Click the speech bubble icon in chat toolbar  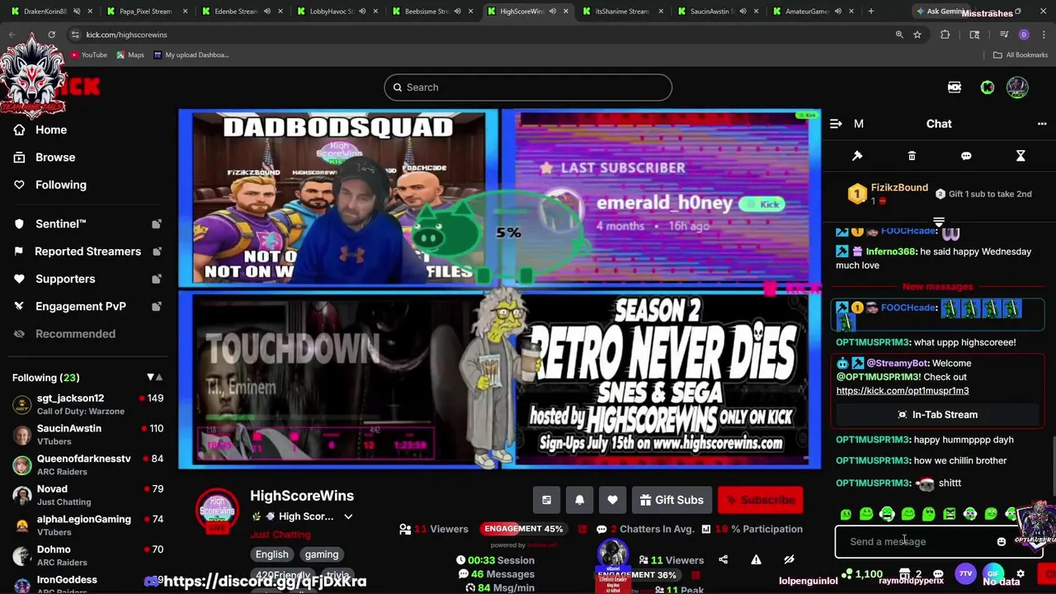(966, 156)
